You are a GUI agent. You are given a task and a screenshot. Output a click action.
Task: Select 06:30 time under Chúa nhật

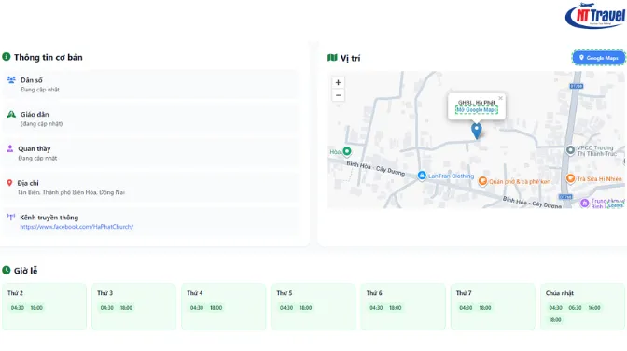click(575, 308)
